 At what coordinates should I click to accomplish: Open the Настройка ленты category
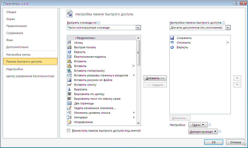coord(18,55)
